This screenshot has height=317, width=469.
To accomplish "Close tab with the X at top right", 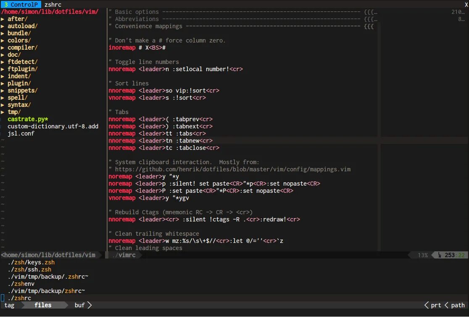I will click(x=466, y=5).
